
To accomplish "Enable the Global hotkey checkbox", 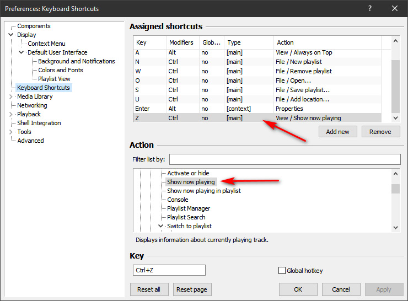I will point(282,271).
